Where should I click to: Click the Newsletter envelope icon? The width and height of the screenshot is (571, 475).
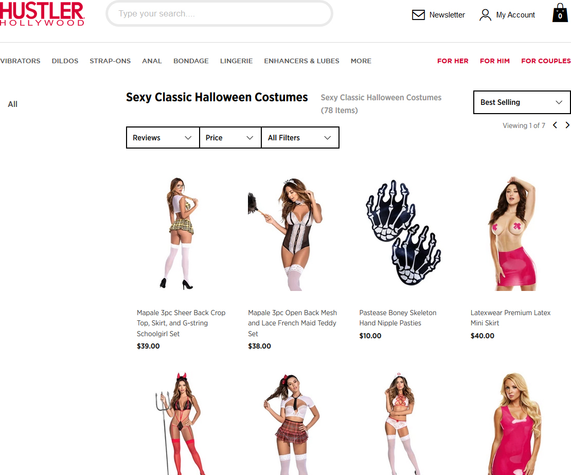[418, 15]
